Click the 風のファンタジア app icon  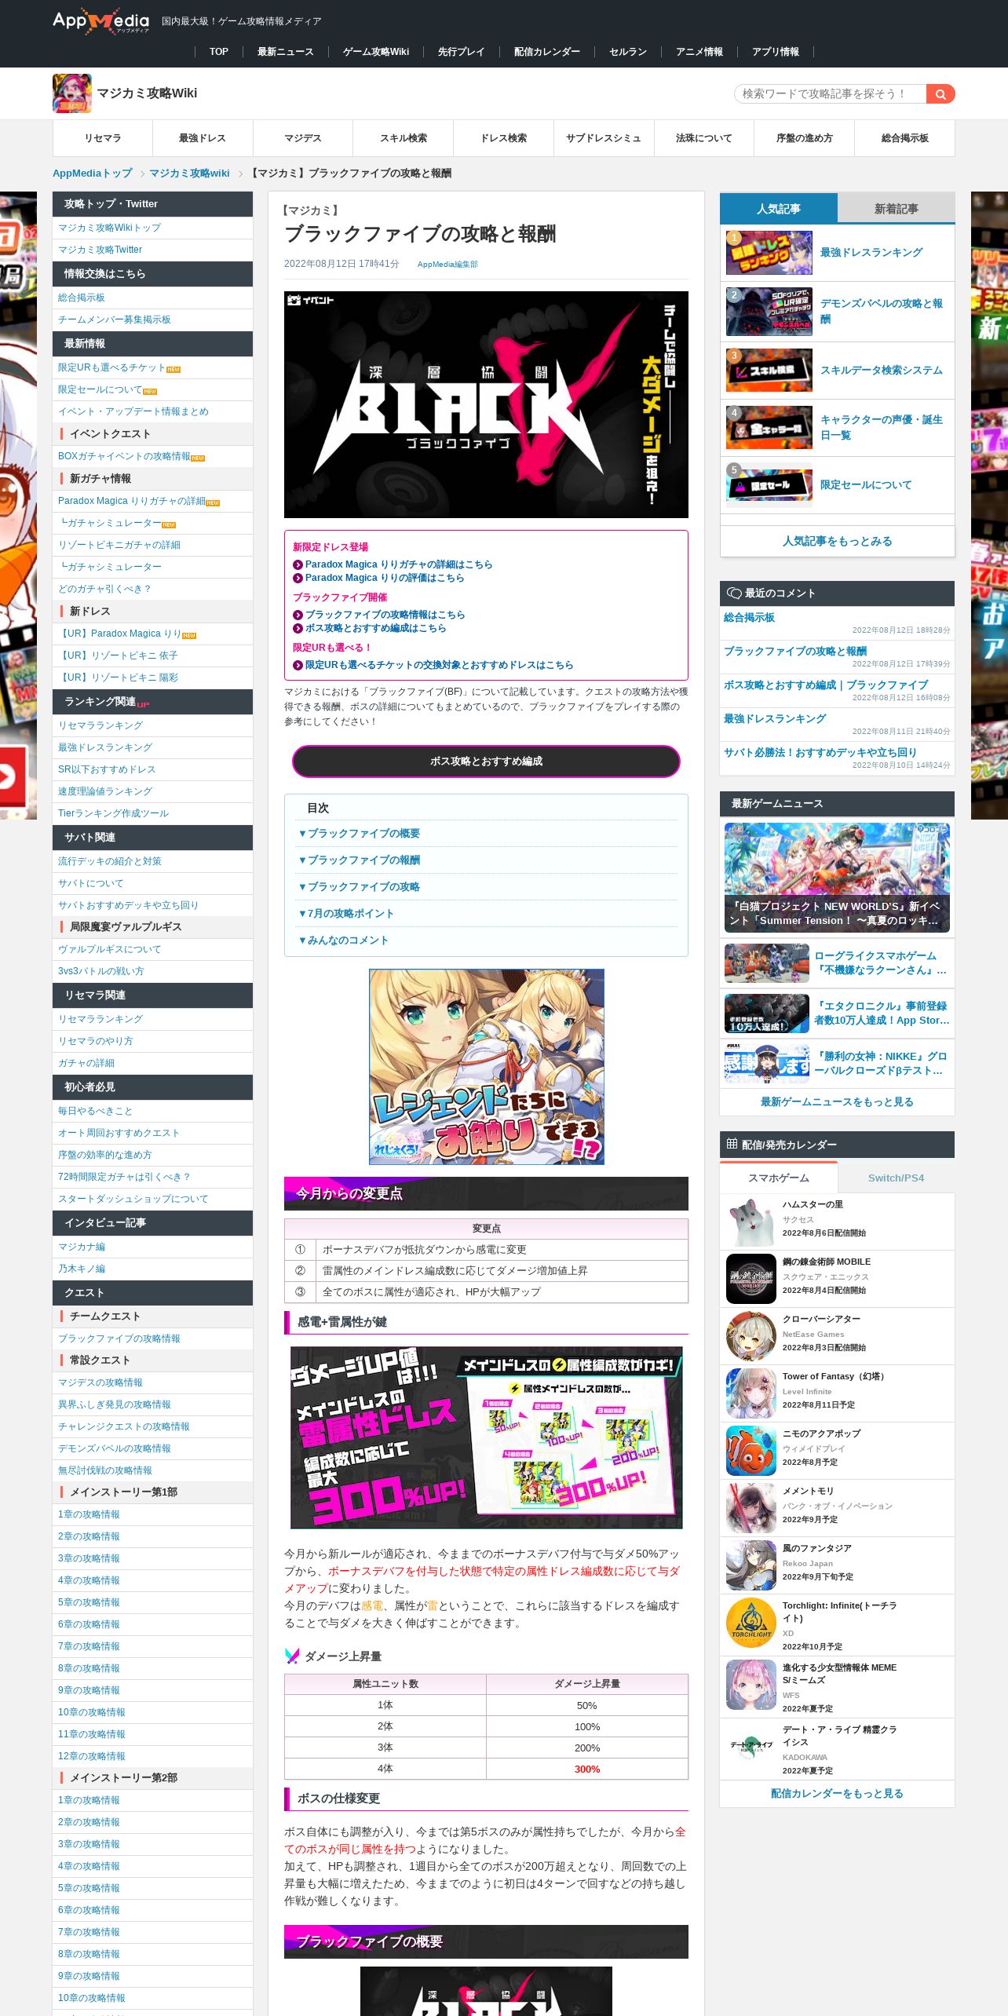(x=751, y=1565)
